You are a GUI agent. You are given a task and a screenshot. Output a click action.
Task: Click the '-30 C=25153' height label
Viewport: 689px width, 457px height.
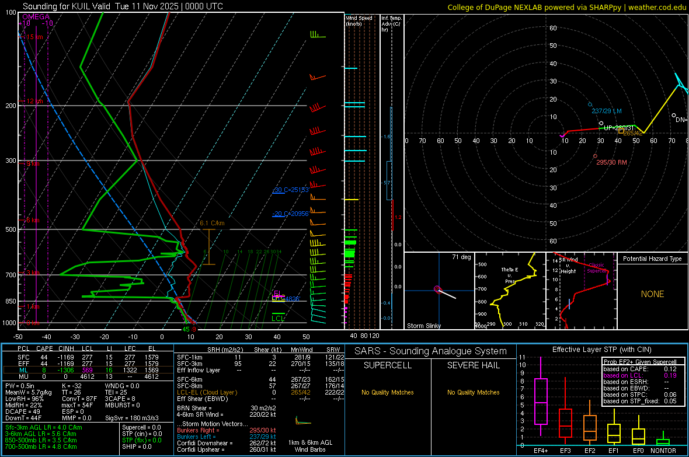pos(291,190)
